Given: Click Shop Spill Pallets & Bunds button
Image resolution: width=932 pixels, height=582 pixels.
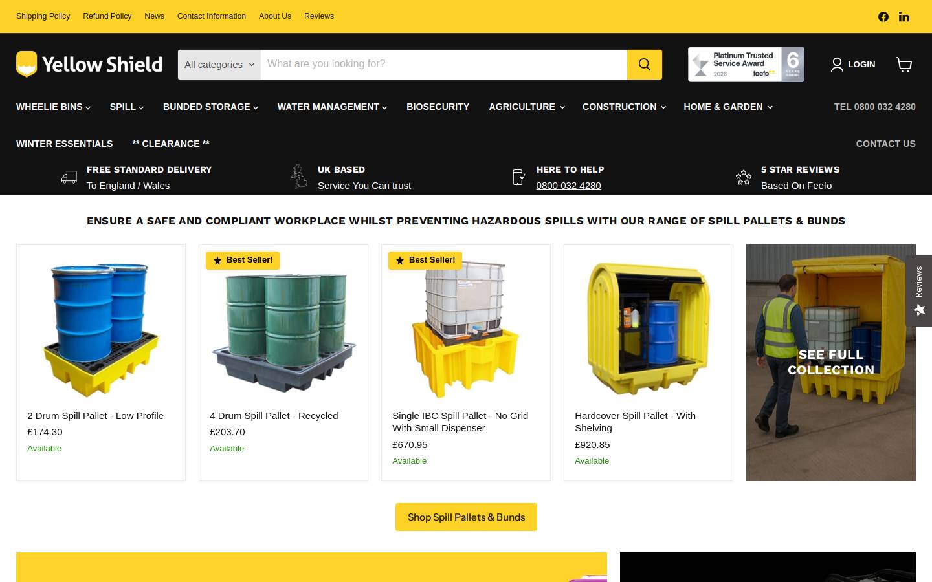Looking at the screenshot, I should 466,517.
